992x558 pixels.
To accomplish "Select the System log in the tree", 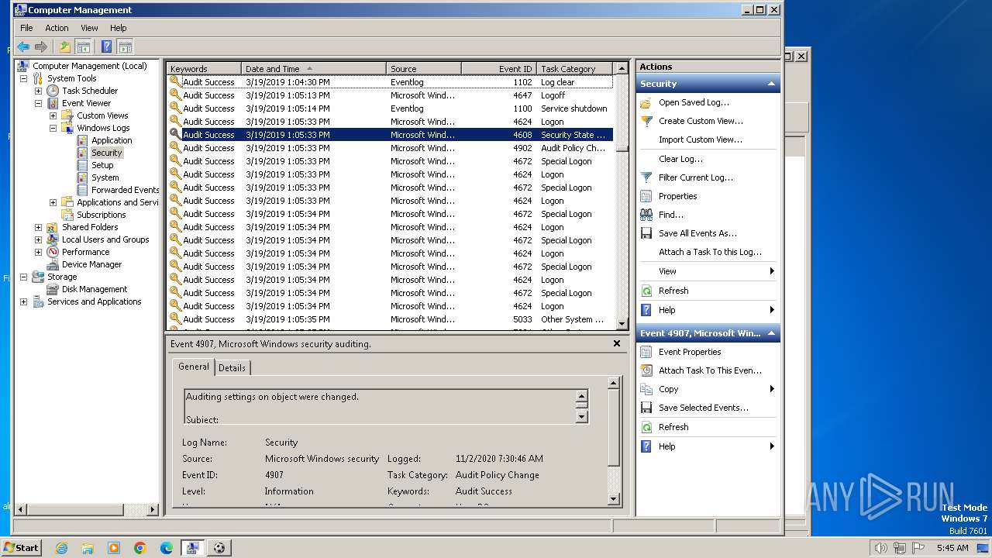I will point(105,177).
